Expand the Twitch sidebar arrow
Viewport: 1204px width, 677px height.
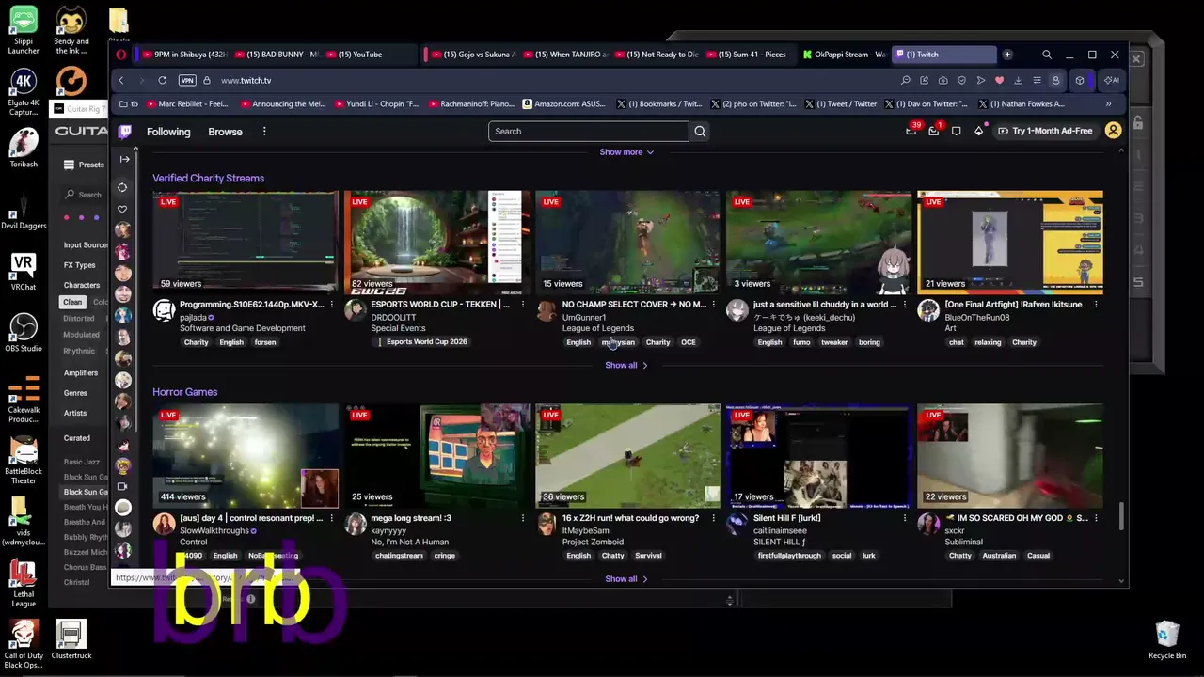click(x=124, y=159)
